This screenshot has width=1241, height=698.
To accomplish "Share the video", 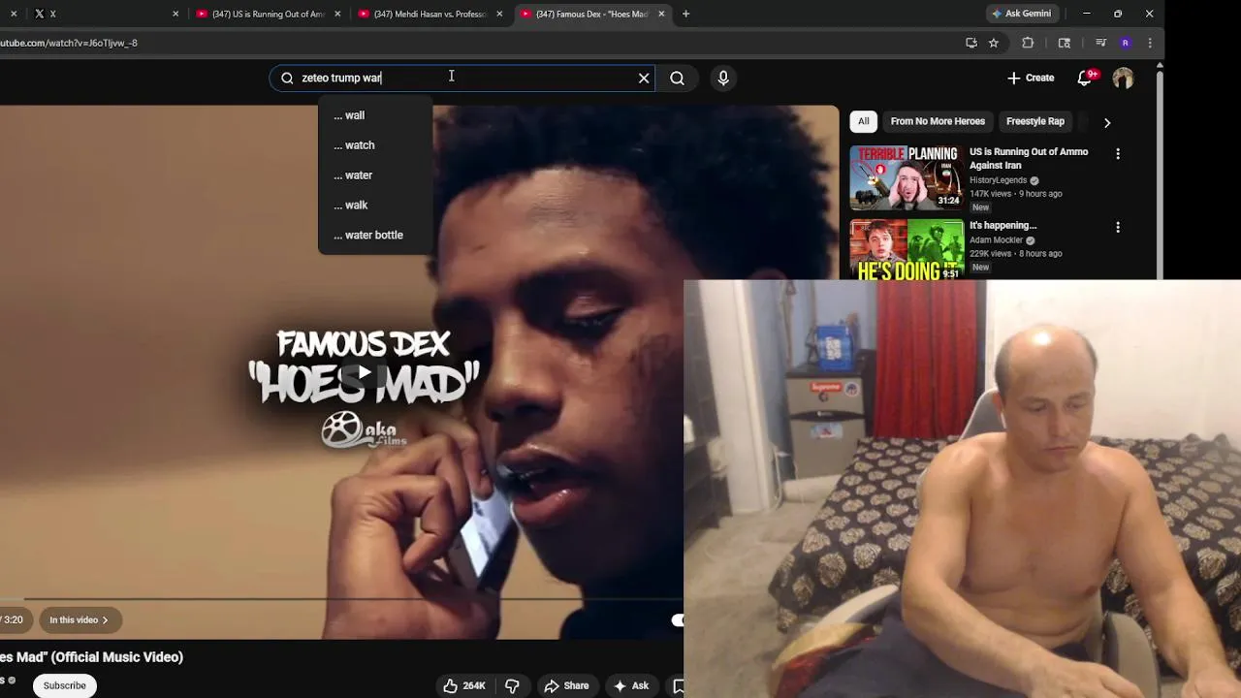I will 566,685.
